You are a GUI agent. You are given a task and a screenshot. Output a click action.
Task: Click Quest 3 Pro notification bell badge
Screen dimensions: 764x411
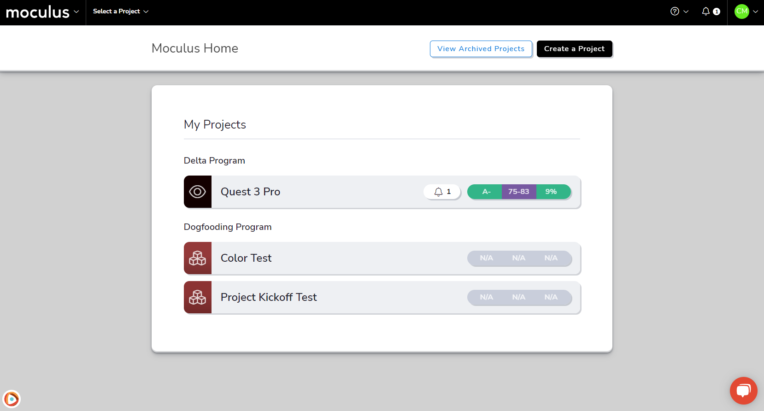pyautogui.click(x=442, y=192)
